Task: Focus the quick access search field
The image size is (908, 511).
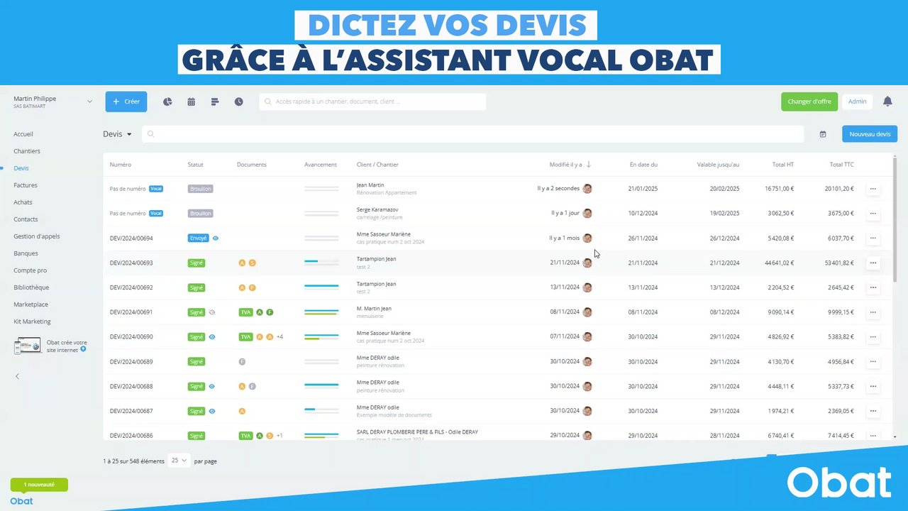Action: point(372,101)
